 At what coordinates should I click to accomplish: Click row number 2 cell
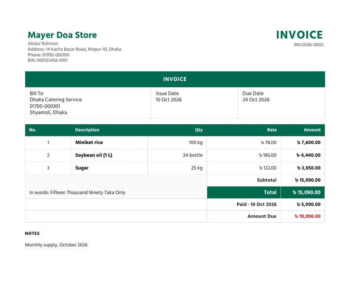[x=48, y=155]
